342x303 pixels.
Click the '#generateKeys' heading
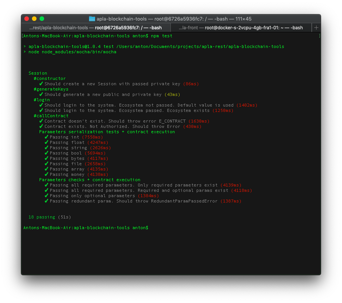(x=51, y=89)
